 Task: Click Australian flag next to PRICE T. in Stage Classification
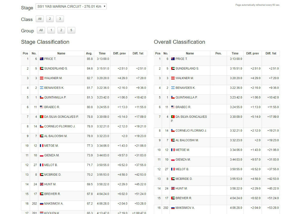click(41, 59)
